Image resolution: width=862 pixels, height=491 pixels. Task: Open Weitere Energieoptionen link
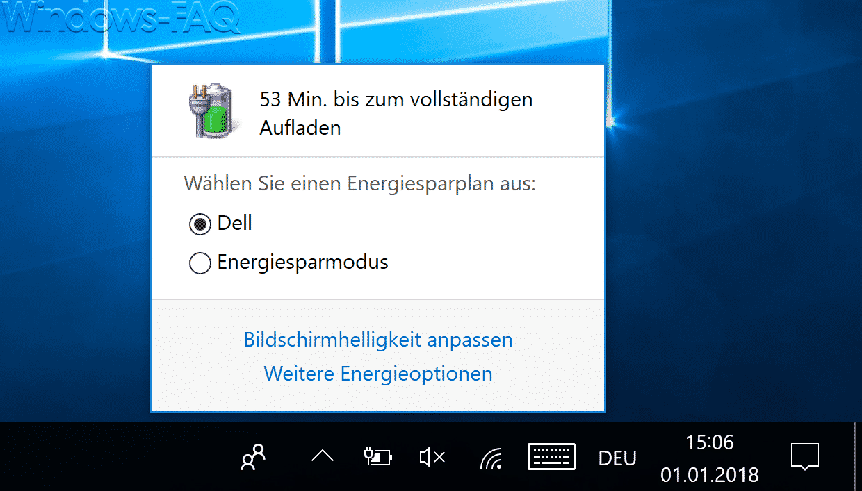pyautogui.click(x=378, y=374)
